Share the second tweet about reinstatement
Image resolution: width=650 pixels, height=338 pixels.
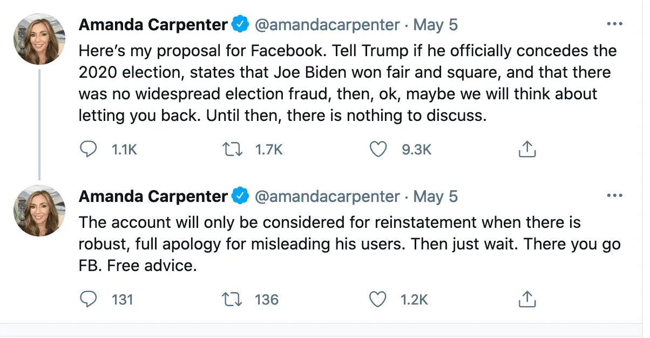click(527, 299)
